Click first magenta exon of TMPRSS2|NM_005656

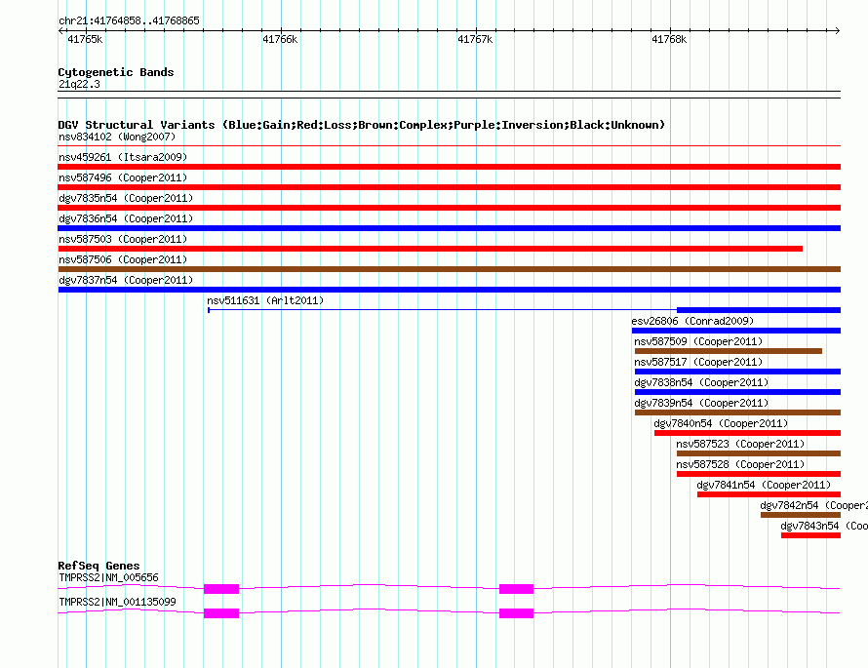click(221, 589)
